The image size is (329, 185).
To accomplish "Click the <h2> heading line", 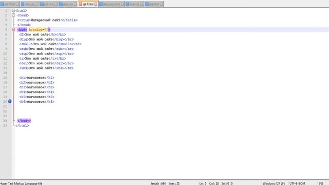I will pyautogui.click(x=36, y=82).
